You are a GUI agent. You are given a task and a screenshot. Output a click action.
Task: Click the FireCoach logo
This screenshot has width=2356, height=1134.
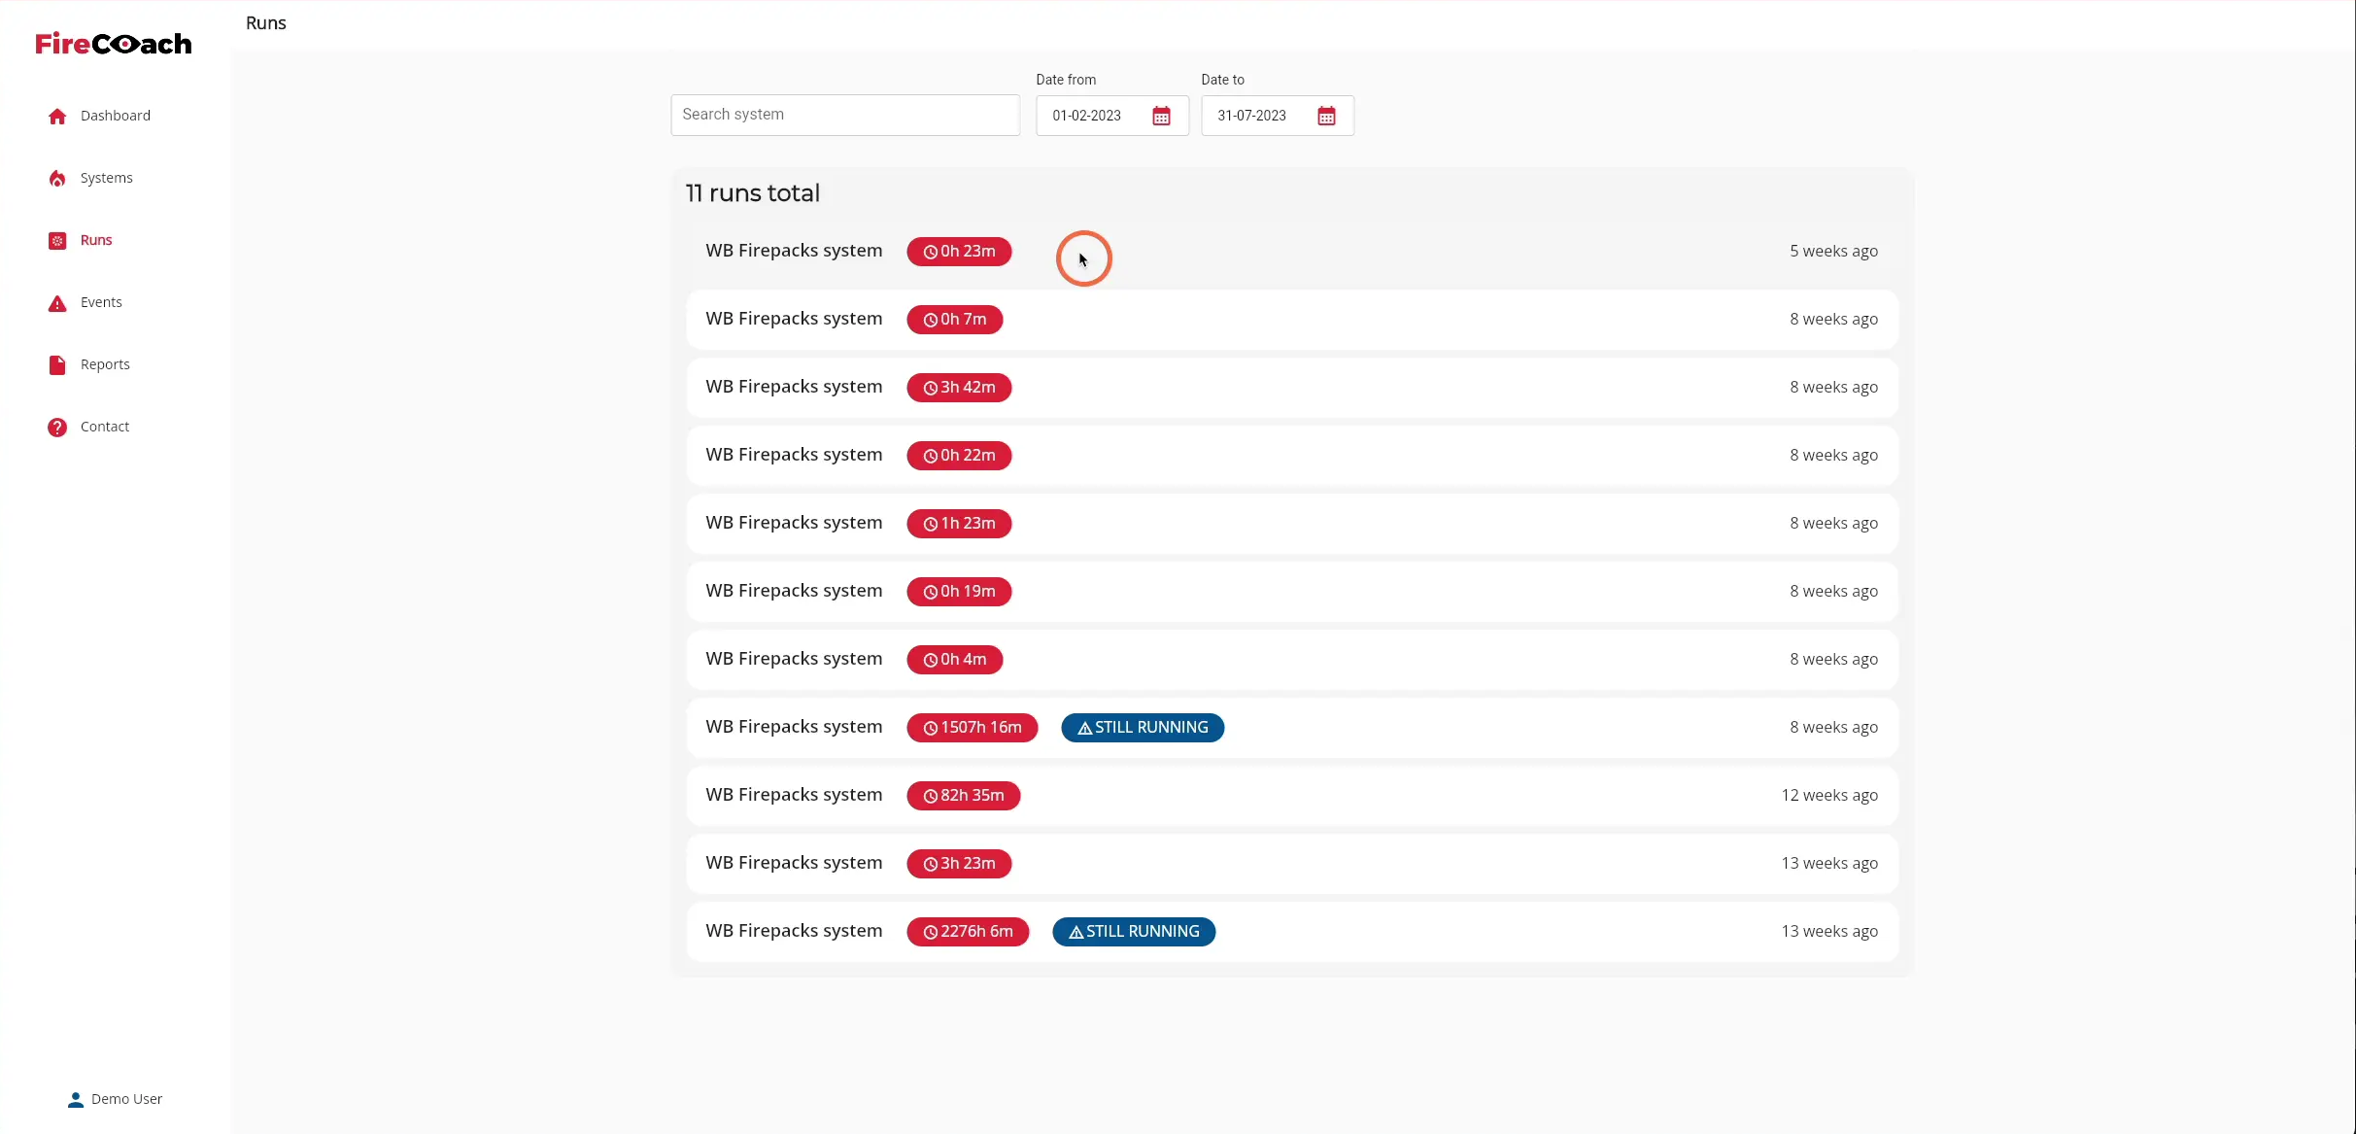click(114, 44)
